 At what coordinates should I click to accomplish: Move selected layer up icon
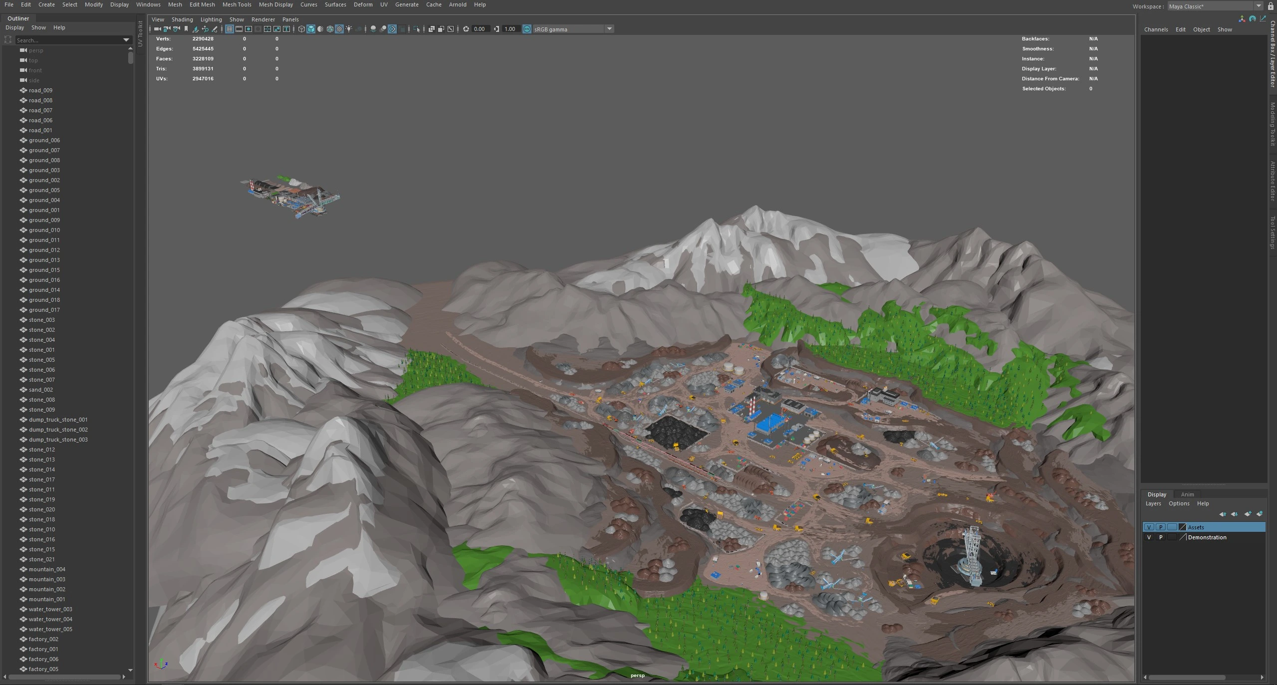1223,514
